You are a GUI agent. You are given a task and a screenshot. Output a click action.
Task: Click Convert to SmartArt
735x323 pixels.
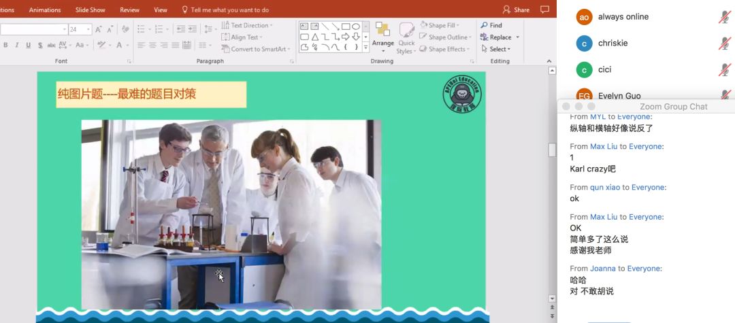[256, 49]
